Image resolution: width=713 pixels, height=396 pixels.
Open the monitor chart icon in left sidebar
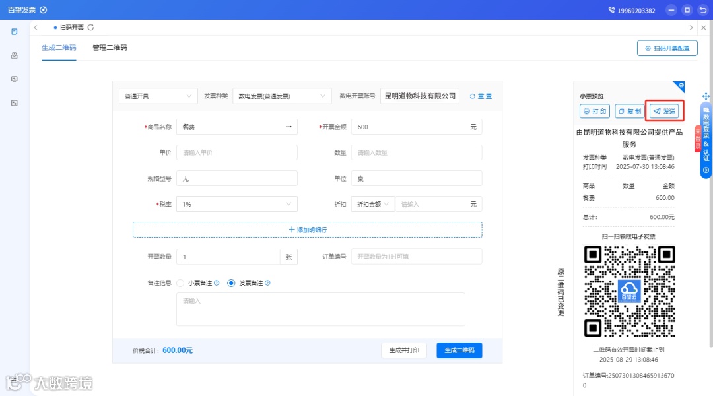[15, 79]
